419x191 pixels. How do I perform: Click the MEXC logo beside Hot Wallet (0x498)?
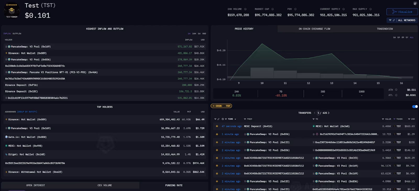6,146
